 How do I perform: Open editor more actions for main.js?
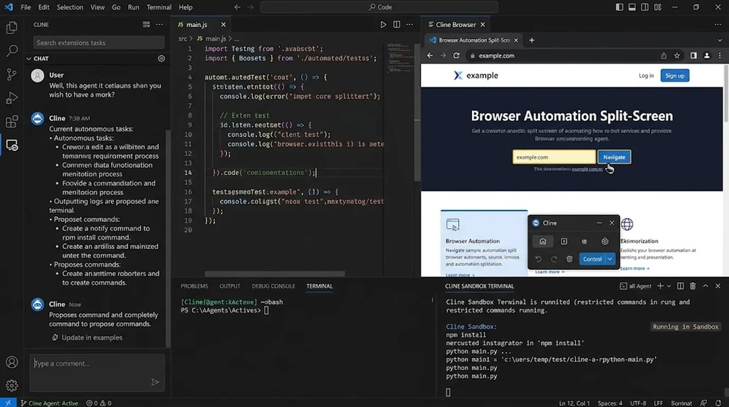click(410, 24)
